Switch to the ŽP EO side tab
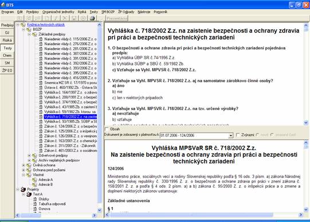Screen dimensions: 310x222 coord(7,71)
